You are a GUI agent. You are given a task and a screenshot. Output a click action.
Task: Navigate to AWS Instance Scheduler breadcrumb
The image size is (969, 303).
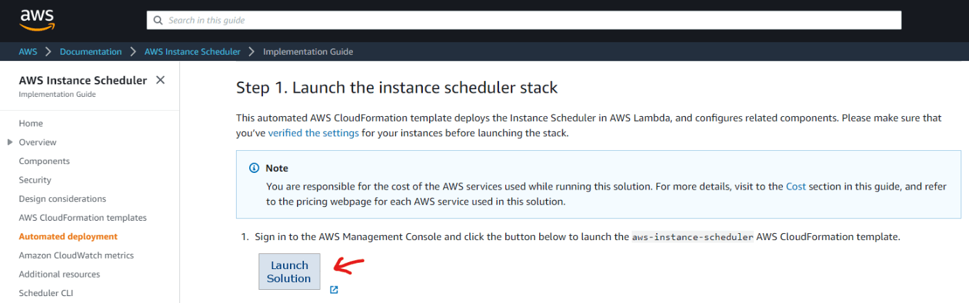pyautogui.click(x=192, y=52)
